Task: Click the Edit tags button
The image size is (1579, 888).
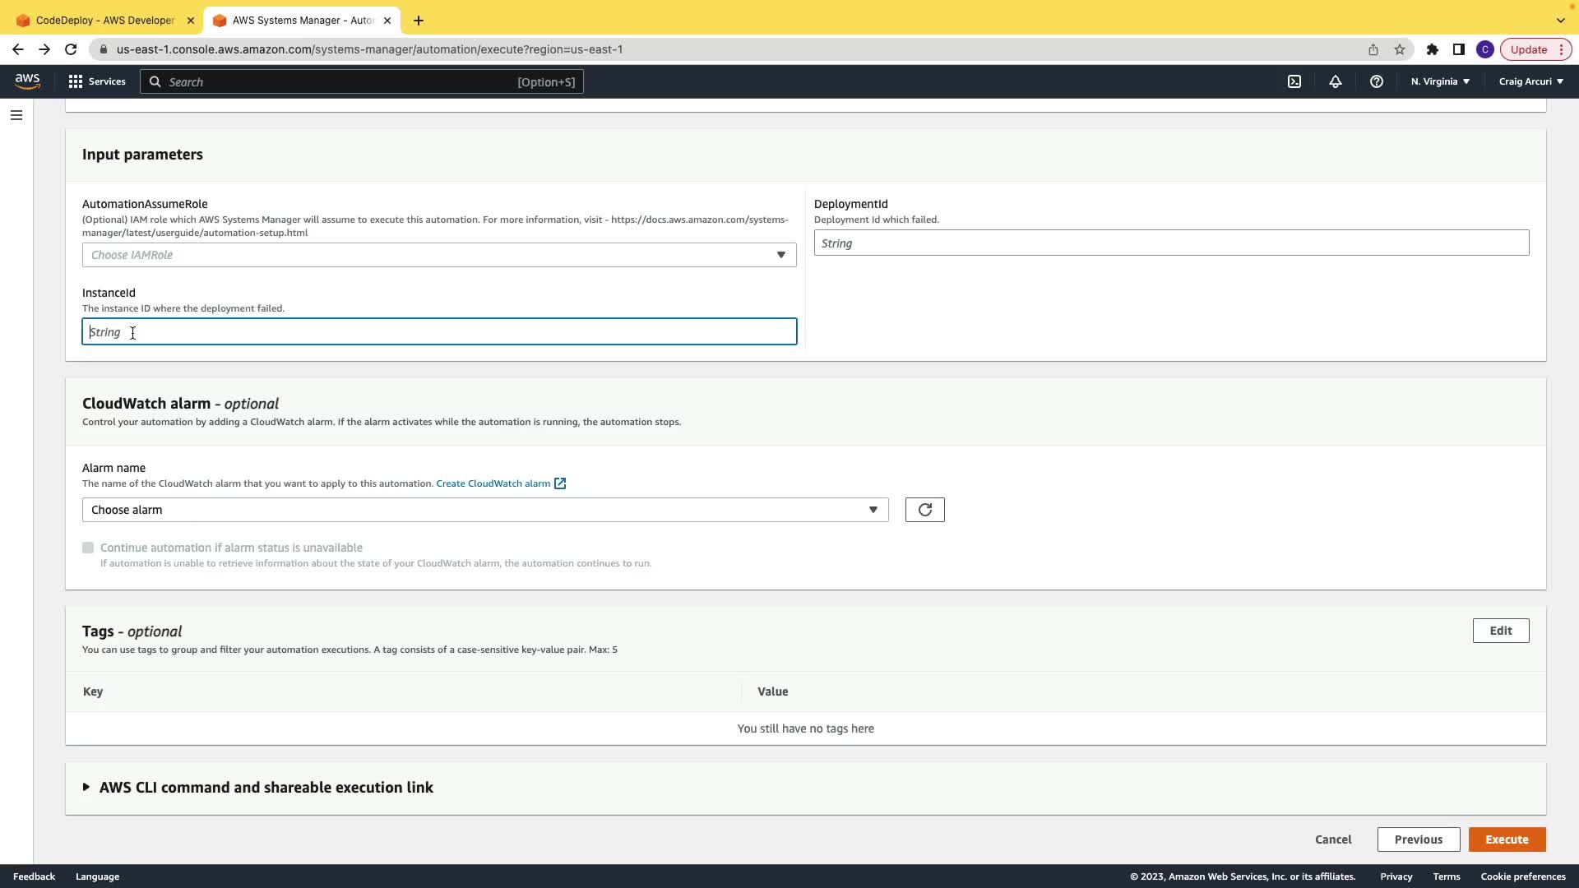Action: point(1500,631)
